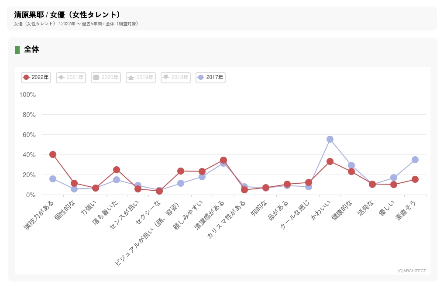Screen dimensions: 447x288
Task: Select the red 2022 point for かわいい
Action: tap(330, 161)
